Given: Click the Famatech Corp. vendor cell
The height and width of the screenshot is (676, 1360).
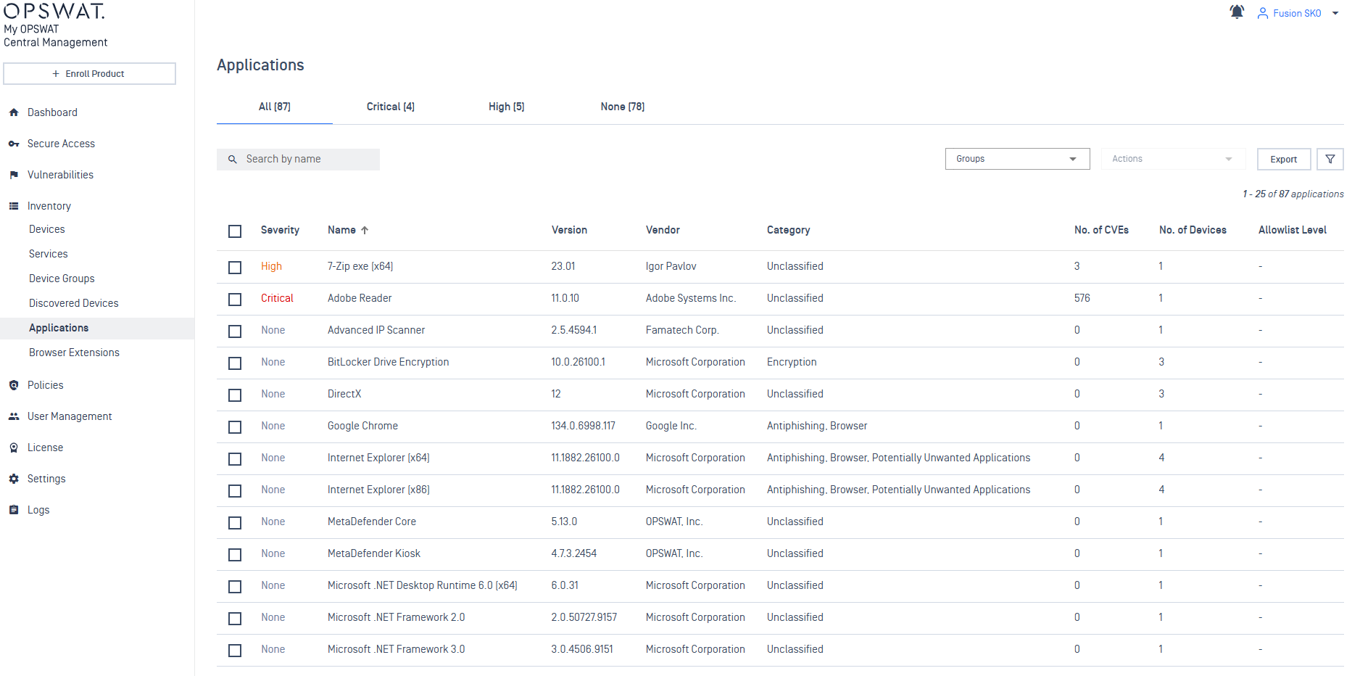Looking at the screenshot, I should tap(682, 330).
